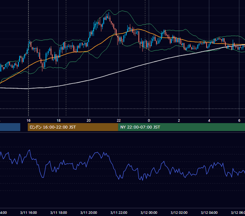Image resolution: width=245 pixels, height=216 pixels.
Task: Click the 20 hour label on upper axis
Action: [x=89, y=121]
